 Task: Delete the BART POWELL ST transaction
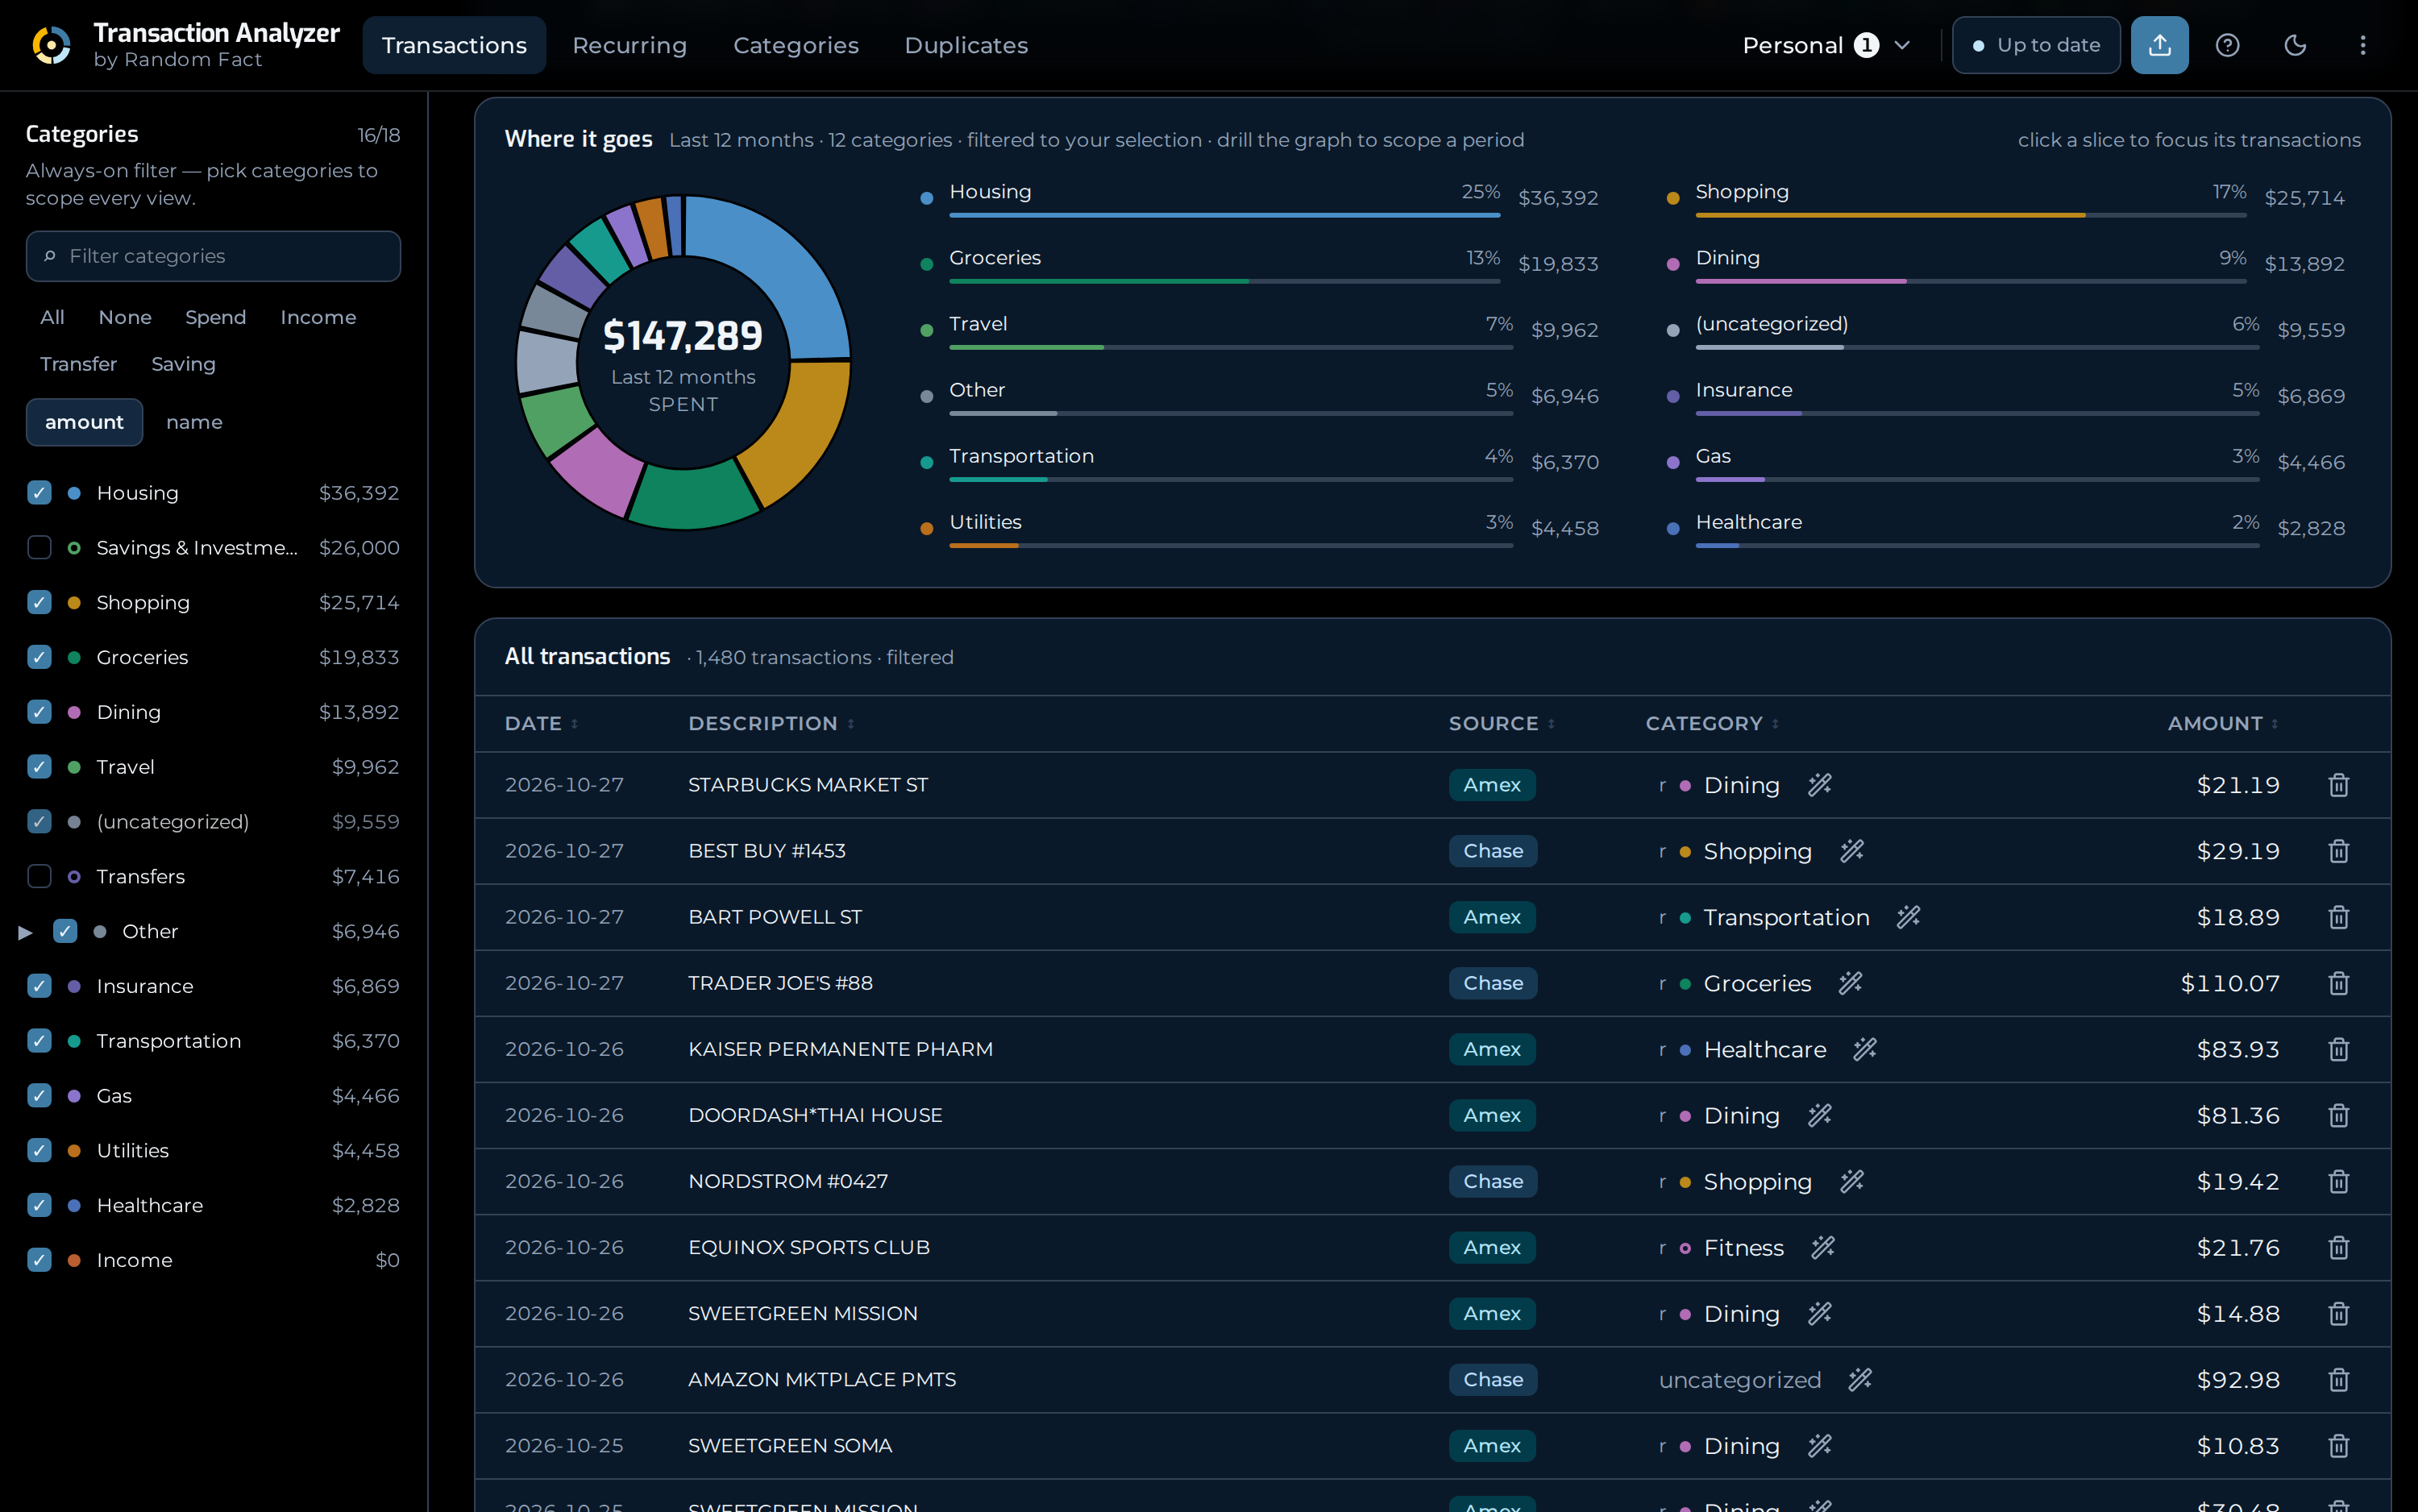pos(2338,917)
